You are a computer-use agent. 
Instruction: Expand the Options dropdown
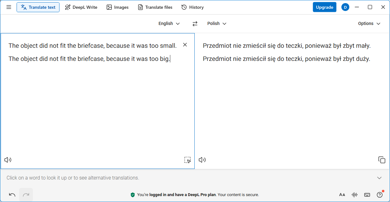click(369, 24)
